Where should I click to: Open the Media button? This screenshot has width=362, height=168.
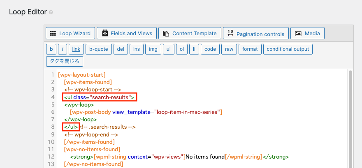tap(308, 34)
